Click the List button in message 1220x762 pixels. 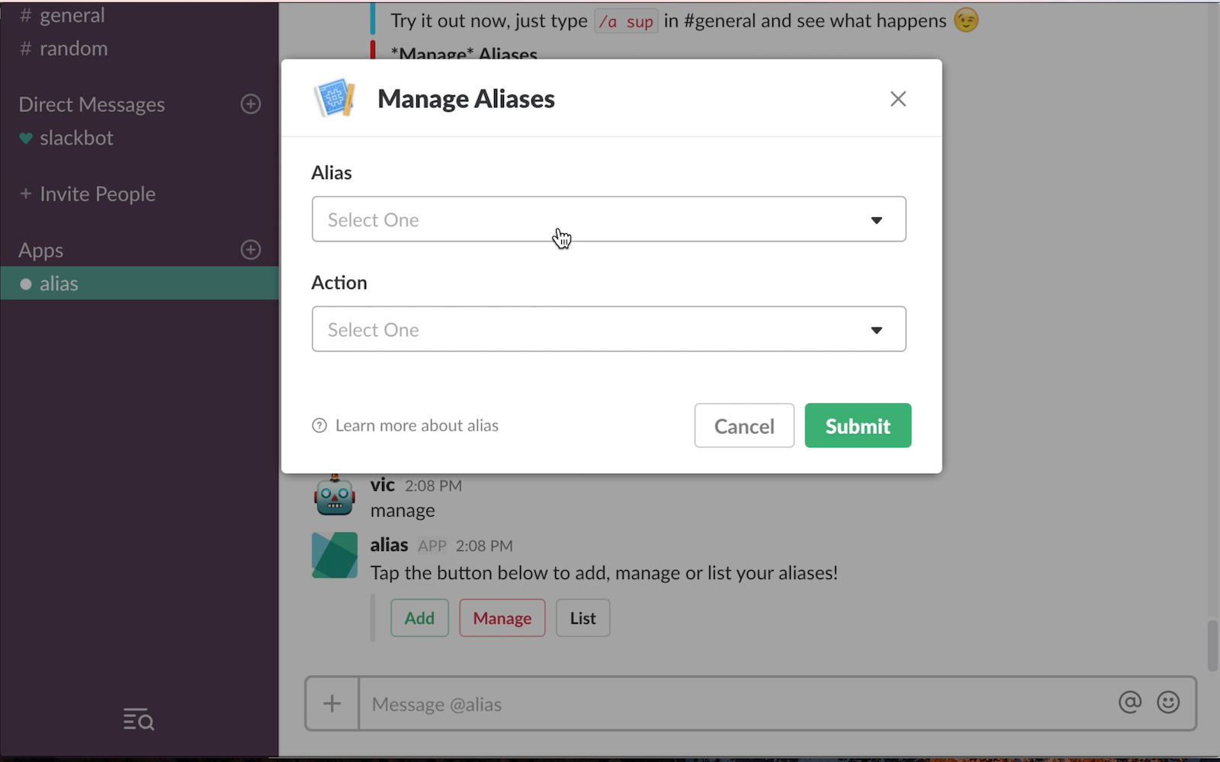coord(583,618)
